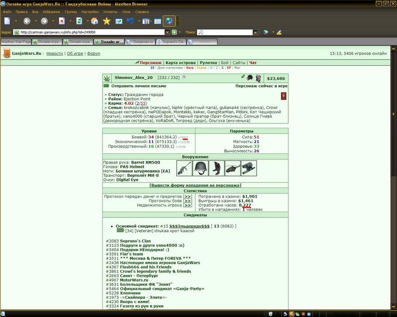This screenshot has width=397, height=317.
Task: Switch to the Maxthon Start Page tab
Action: (16, 42)
